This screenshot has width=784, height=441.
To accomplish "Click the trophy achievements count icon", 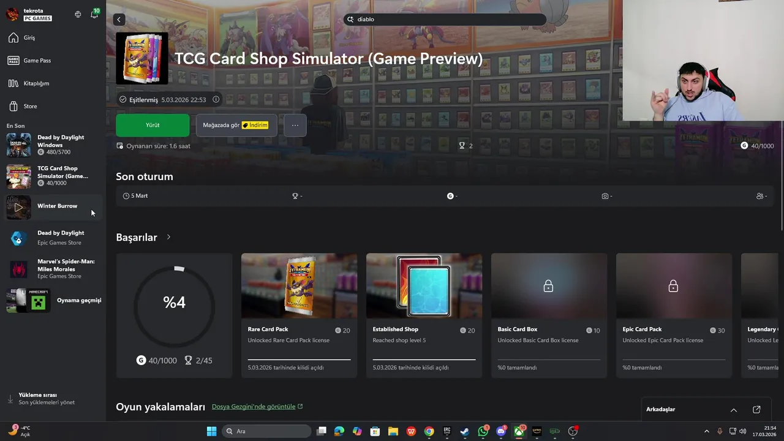I will coord(462,146).
